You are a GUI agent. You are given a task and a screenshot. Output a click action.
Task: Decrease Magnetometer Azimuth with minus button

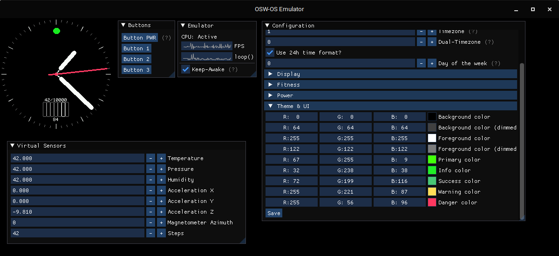(150, 222)
